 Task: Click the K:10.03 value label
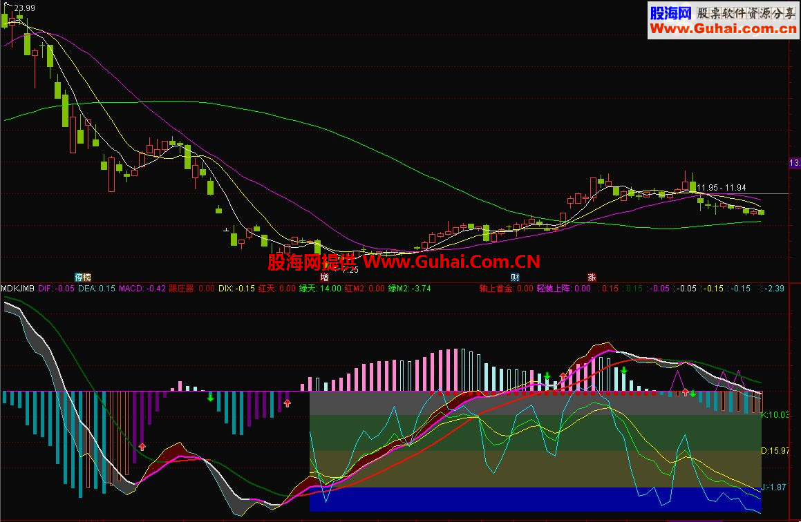click(x=775, y=414)
